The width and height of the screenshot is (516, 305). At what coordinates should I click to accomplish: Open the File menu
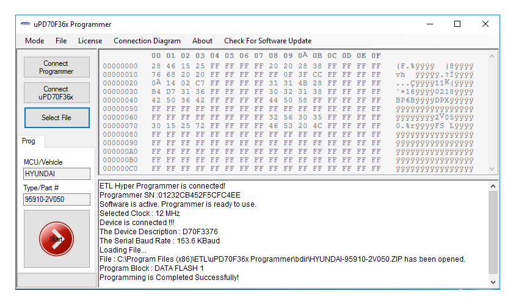click(61, 41)
